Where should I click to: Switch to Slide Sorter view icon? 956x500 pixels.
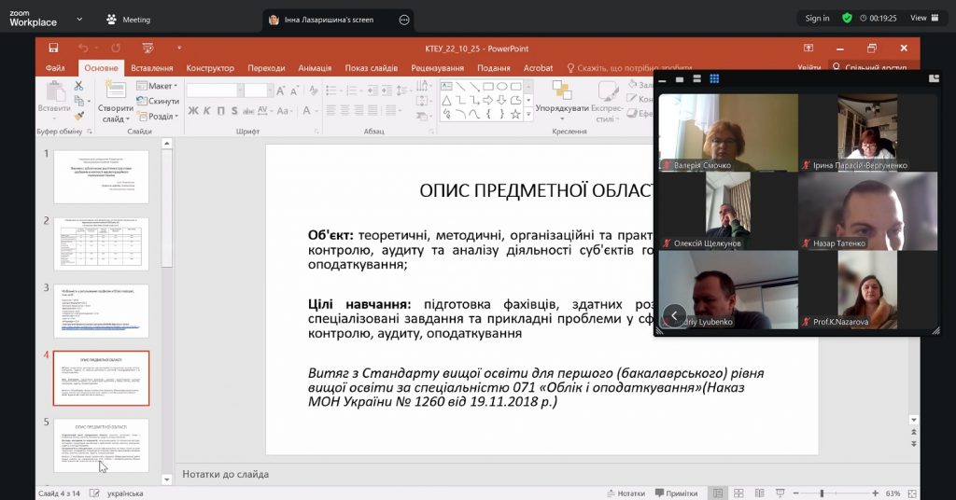[738, 493]
